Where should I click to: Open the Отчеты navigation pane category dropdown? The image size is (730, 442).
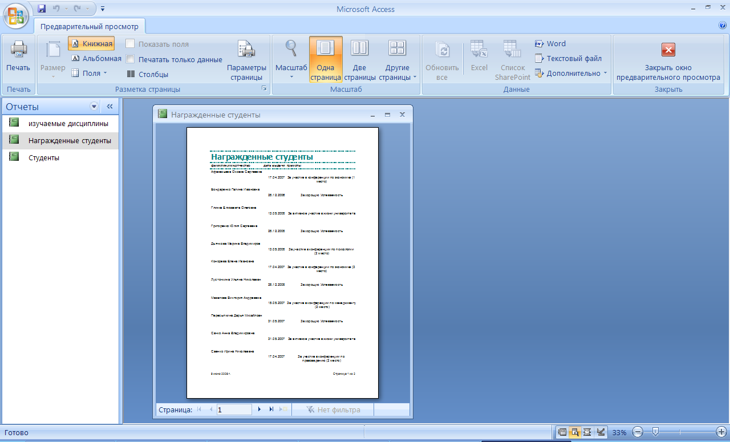(x=94, y=106)
